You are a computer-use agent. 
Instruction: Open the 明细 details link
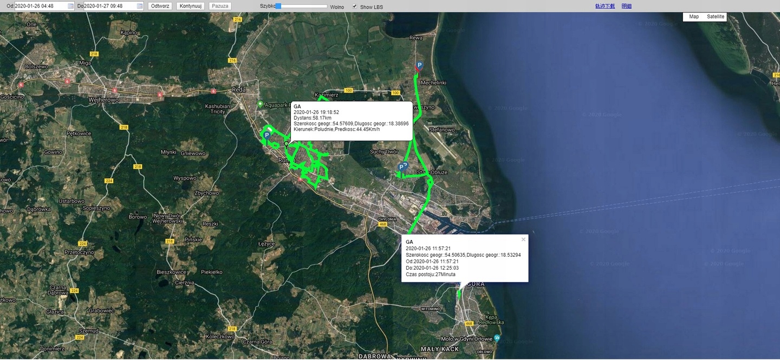(x=626, y=6)
